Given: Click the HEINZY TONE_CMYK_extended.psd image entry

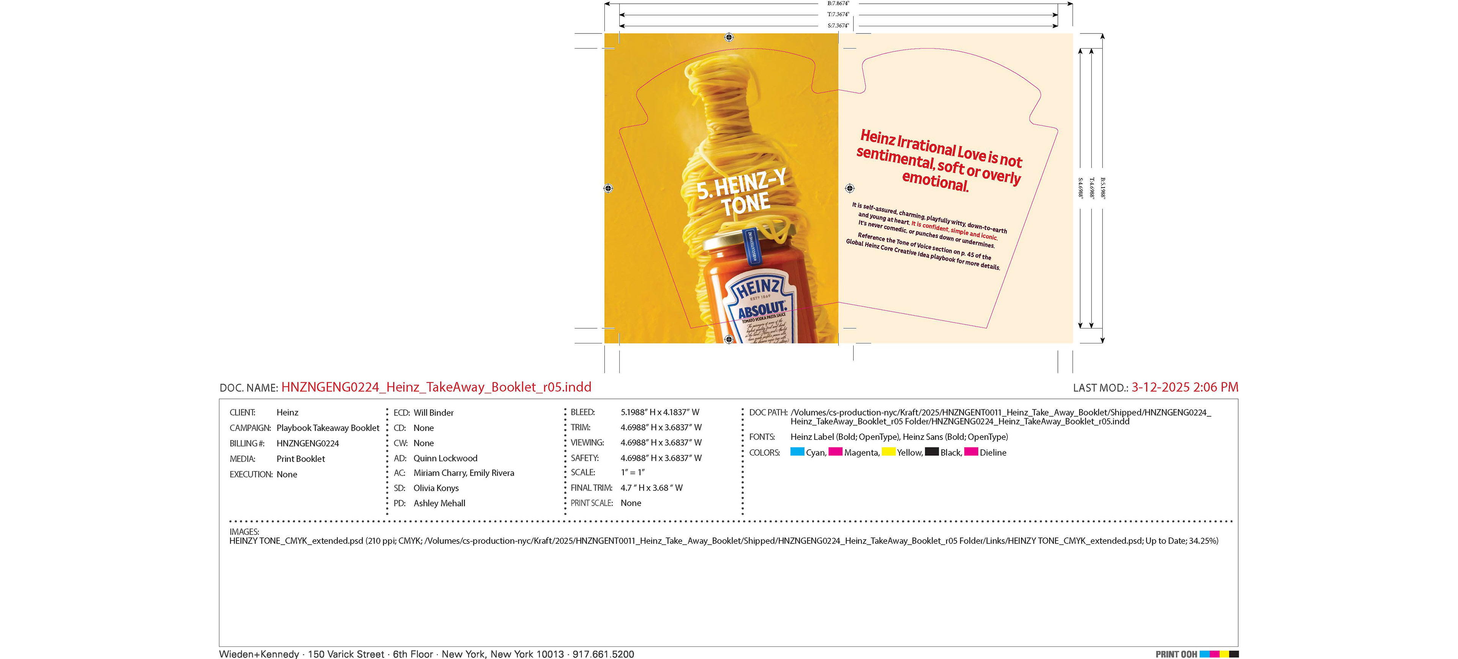Looking at the screenshot, I should point(724,540).
